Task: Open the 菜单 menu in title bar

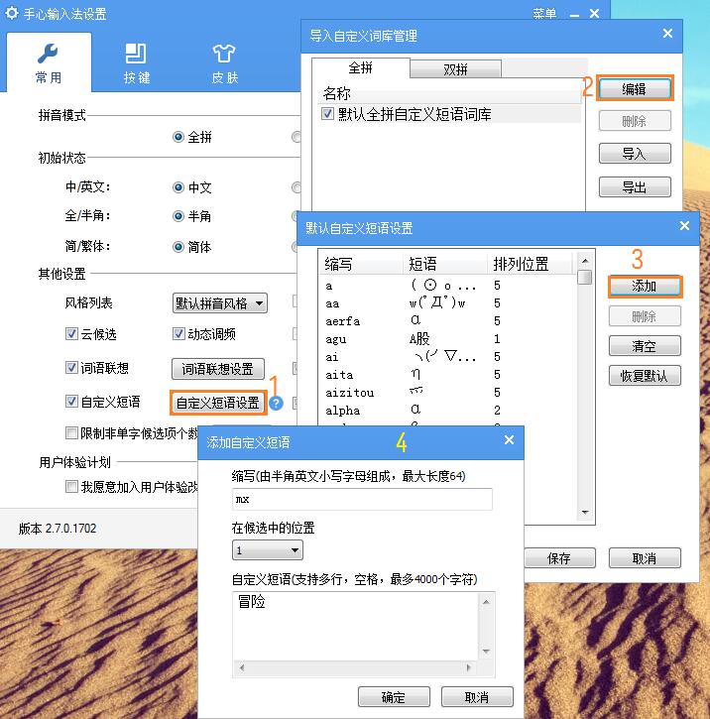Action: 544,14
